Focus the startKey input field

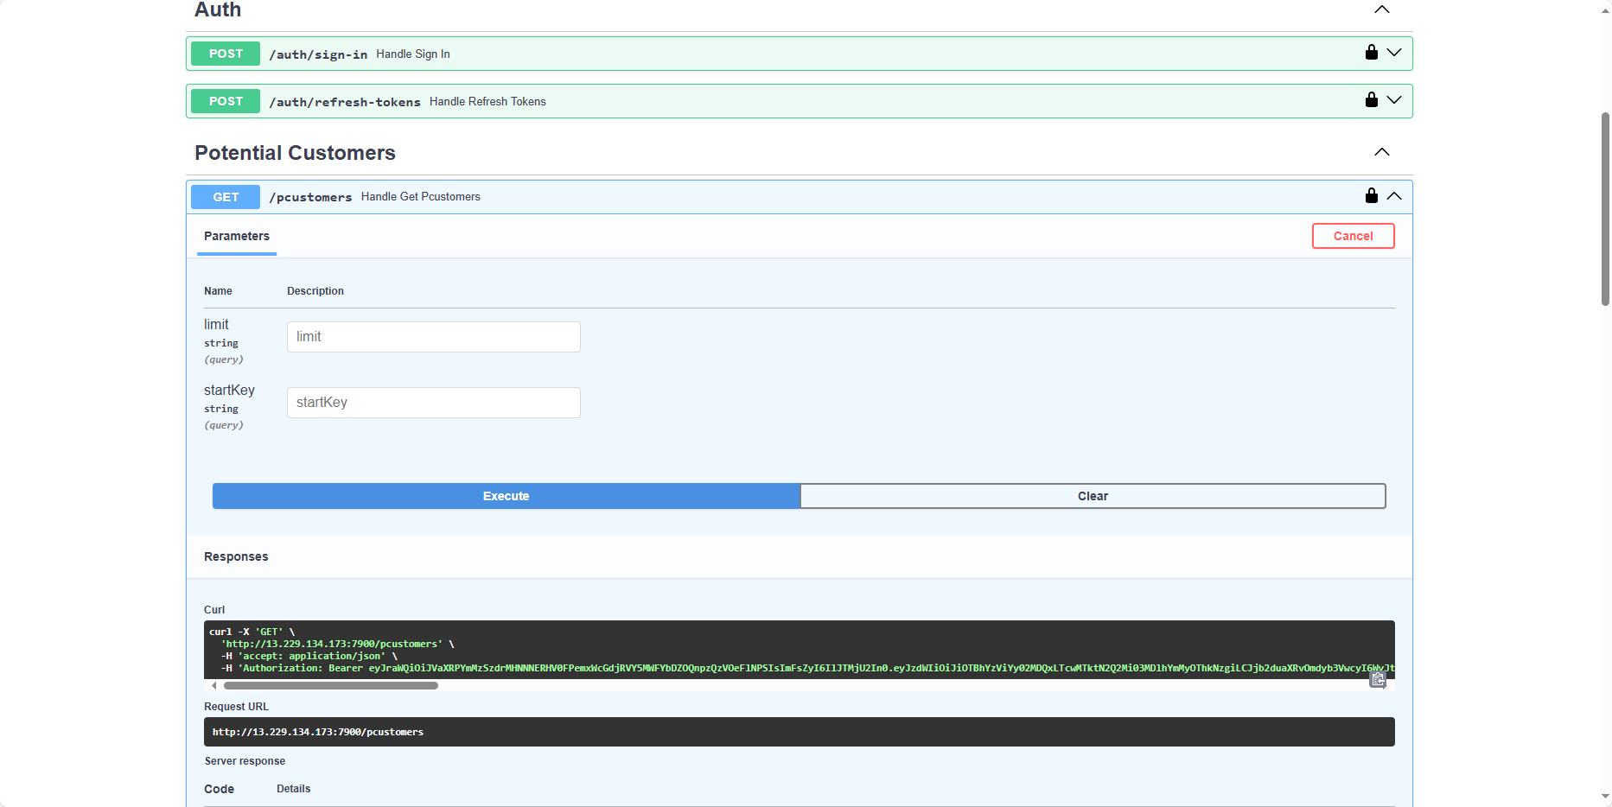coord(433,403)
